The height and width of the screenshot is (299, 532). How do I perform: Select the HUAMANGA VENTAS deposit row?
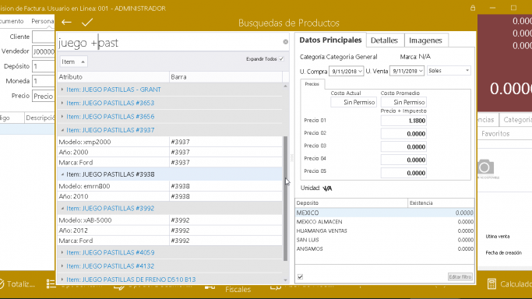tap(385, 230)
